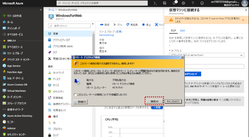Expand 詳細(D) in the Remote Desktop dialog
The height and width of the screenshot is (137, 249).
point(80,102)
